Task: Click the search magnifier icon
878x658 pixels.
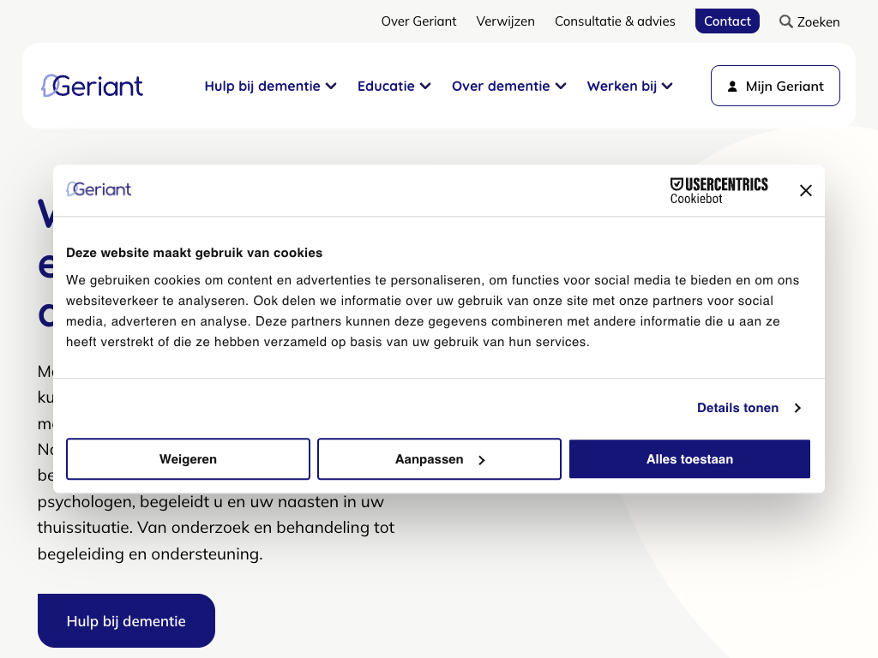Action: 785,21
